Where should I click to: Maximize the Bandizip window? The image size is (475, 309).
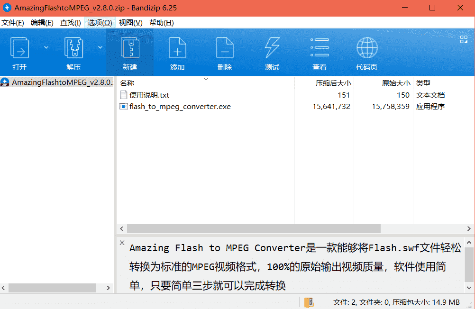point(432,8)
